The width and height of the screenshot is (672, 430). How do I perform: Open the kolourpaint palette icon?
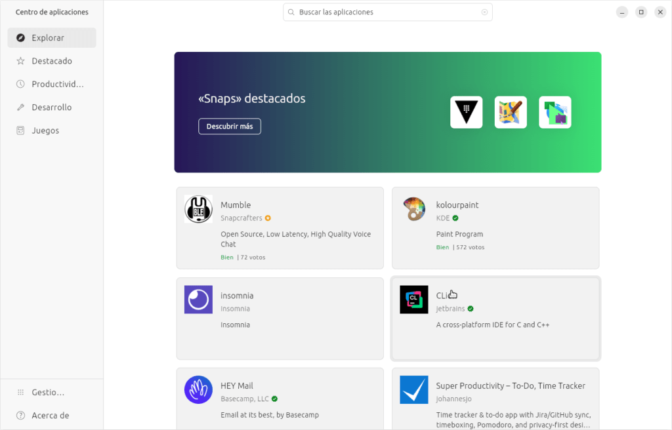pos(413,209)
